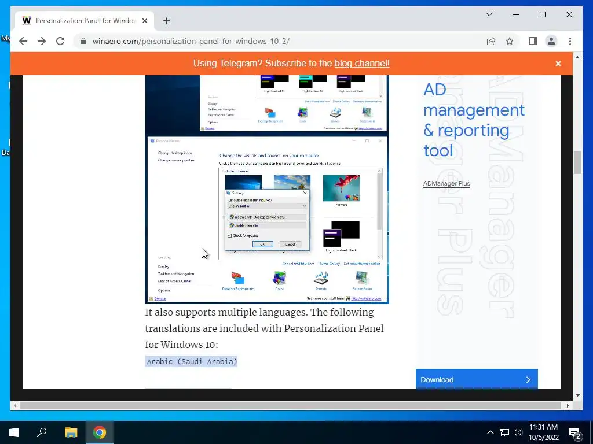Image resolution: width=593 pixels, height=444 pixels.
Task: Open the blog channel link
Action: click(362, 63)
